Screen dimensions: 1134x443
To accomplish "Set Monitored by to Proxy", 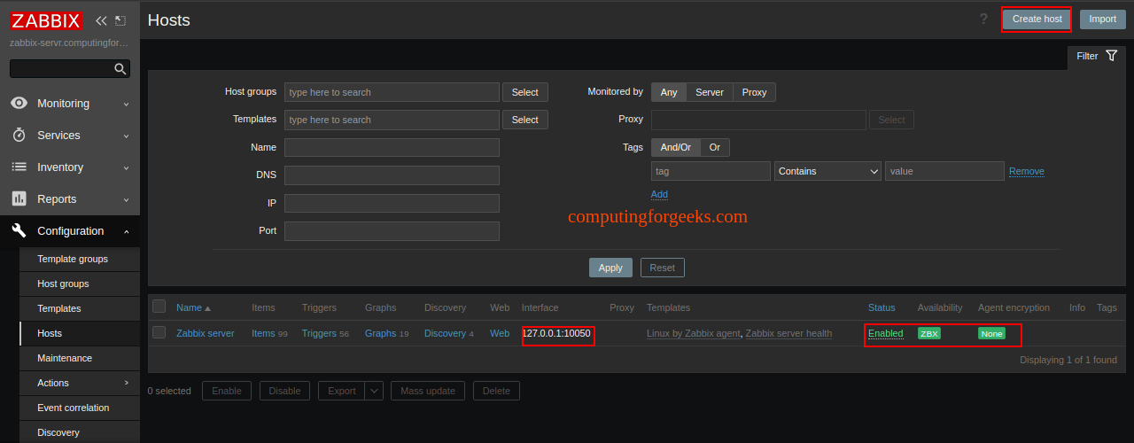I will click(755, 92).
